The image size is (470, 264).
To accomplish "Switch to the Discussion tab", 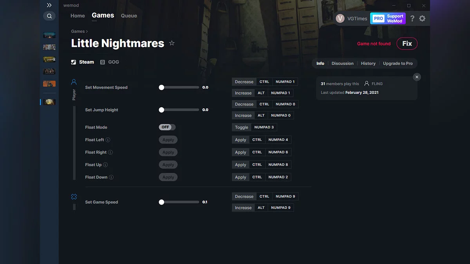I will tap(342, 63).
